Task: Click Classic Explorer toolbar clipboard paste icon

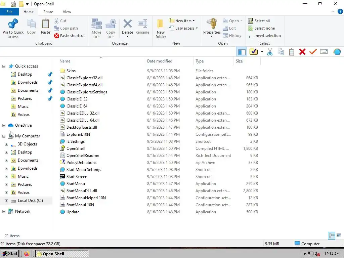Action: [x=292, y=52]
